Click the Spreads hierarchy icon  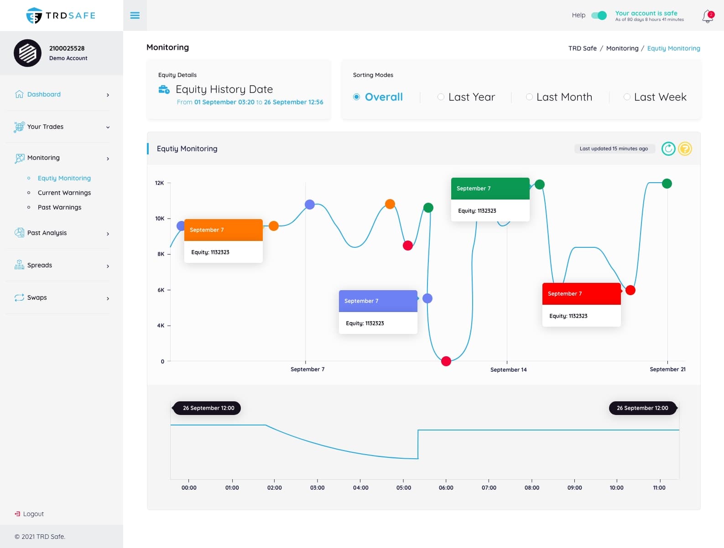click(19, 265)
